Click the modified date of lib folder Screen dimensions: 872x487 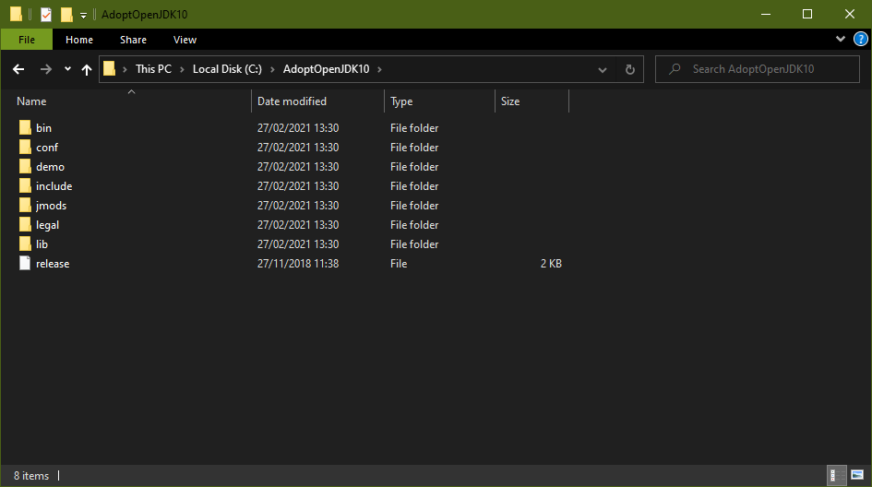coord(298,244)
